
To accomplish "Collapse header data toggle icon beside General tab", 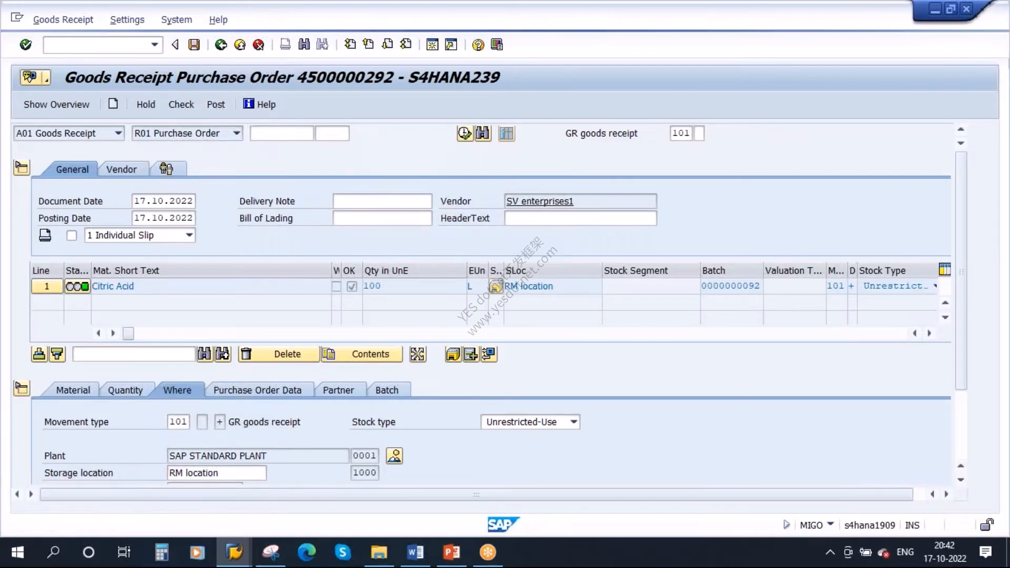I will click(x=22, y=168).
